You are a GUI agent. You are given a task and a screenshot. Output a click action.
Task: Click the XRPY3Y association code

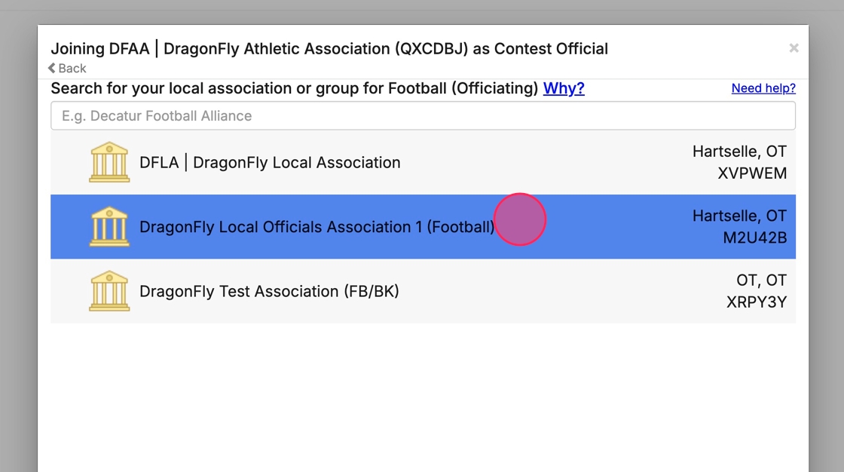757,302
